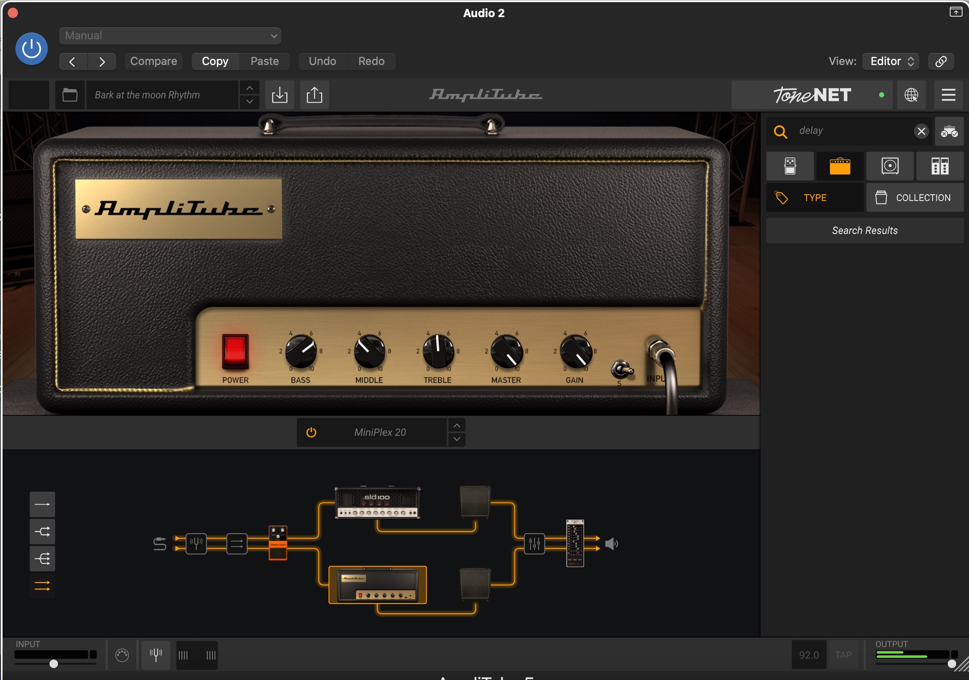
Task: Click the TAP tempo button
Action: [x=843, y=655]
